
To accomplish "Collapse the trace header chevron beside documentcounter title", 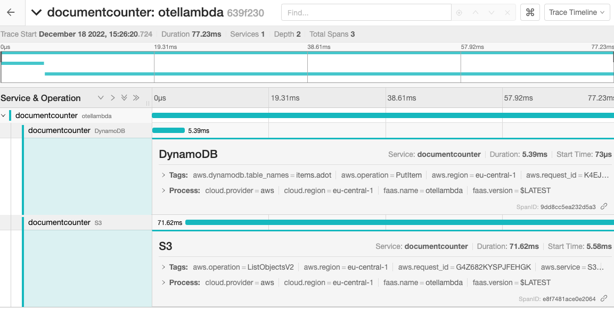I will pyautogui.click(x=36, y=13).
